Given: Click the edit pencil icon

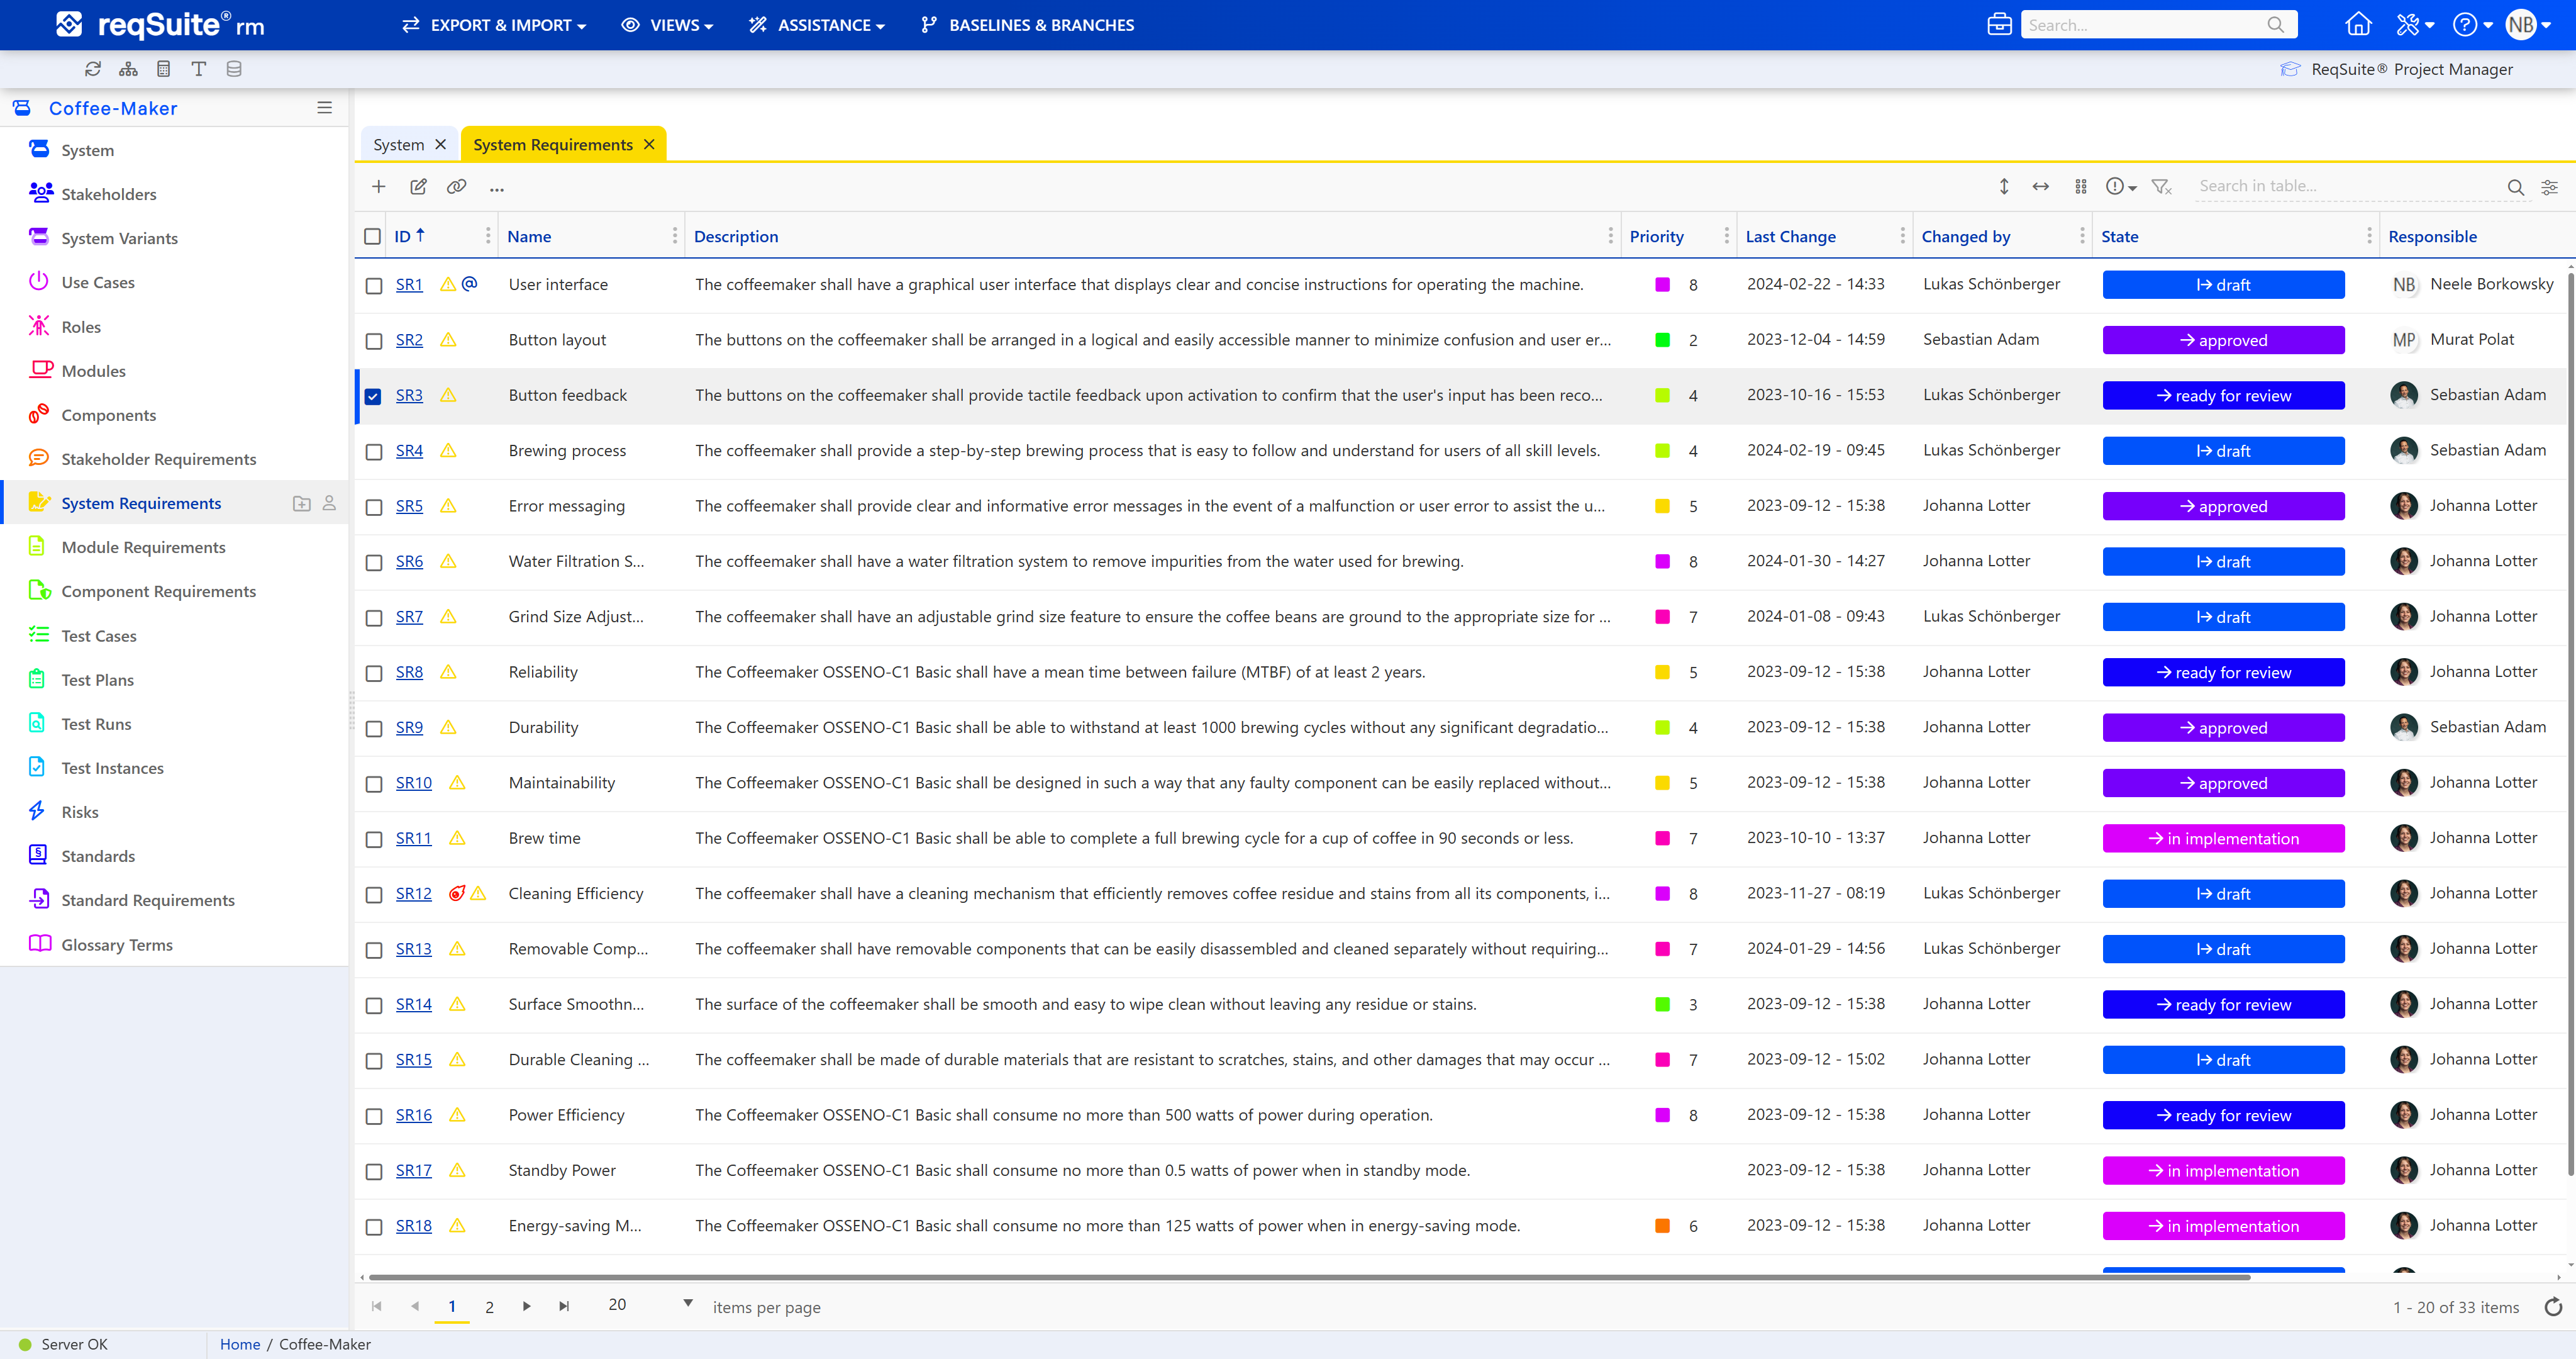Looking at the screenshot, I should (419, 186).
